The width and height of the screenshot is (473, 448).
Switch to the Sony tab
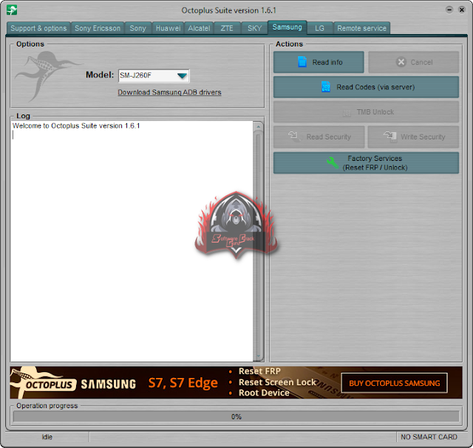138,28
